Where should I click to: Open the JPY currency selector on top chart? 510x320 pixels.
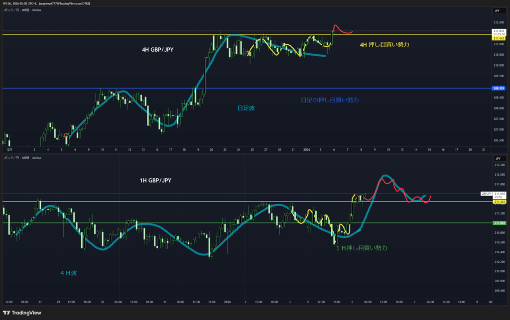click(498, 10)
